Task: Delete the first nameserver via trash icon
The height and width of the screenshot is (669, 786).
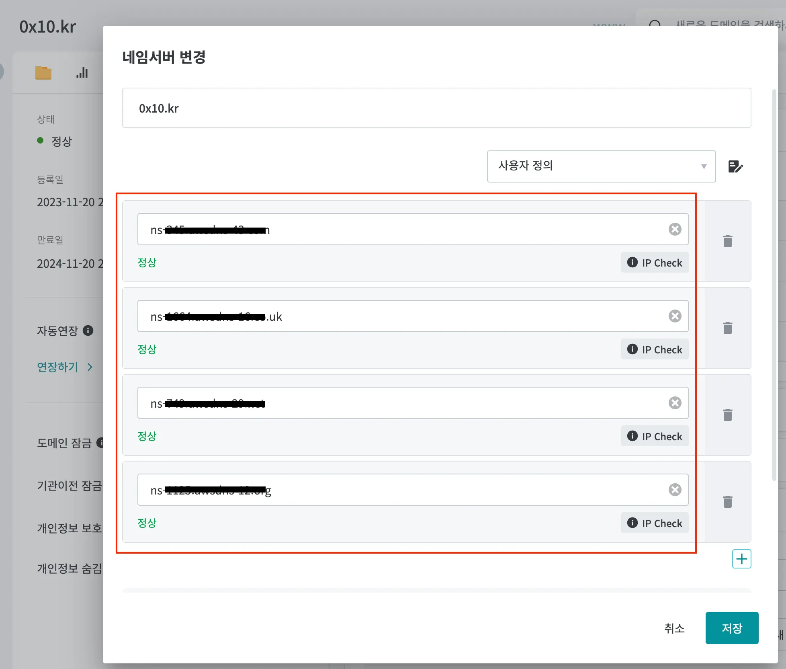Action: pos(727,241)
